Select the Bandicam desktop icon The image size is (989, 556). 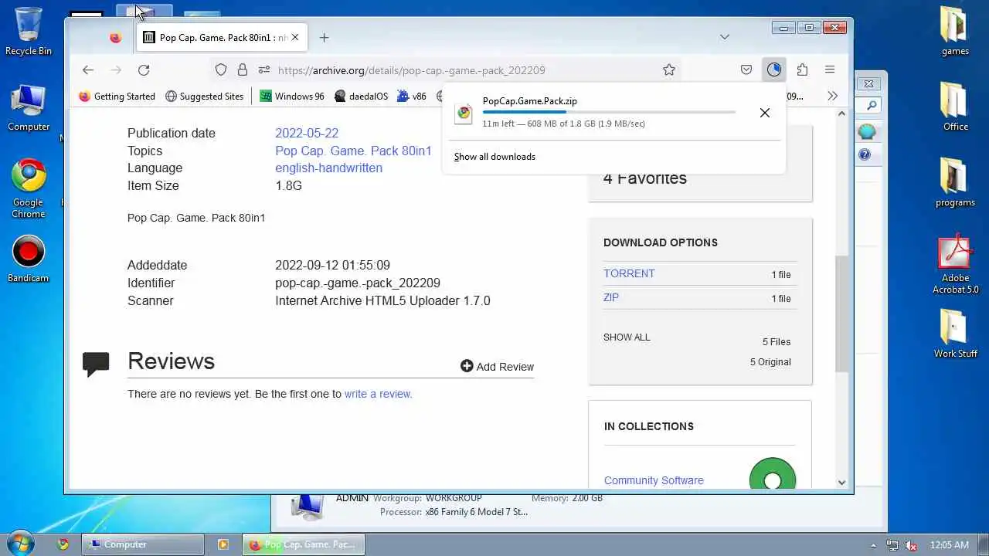[x=29, y=259]
